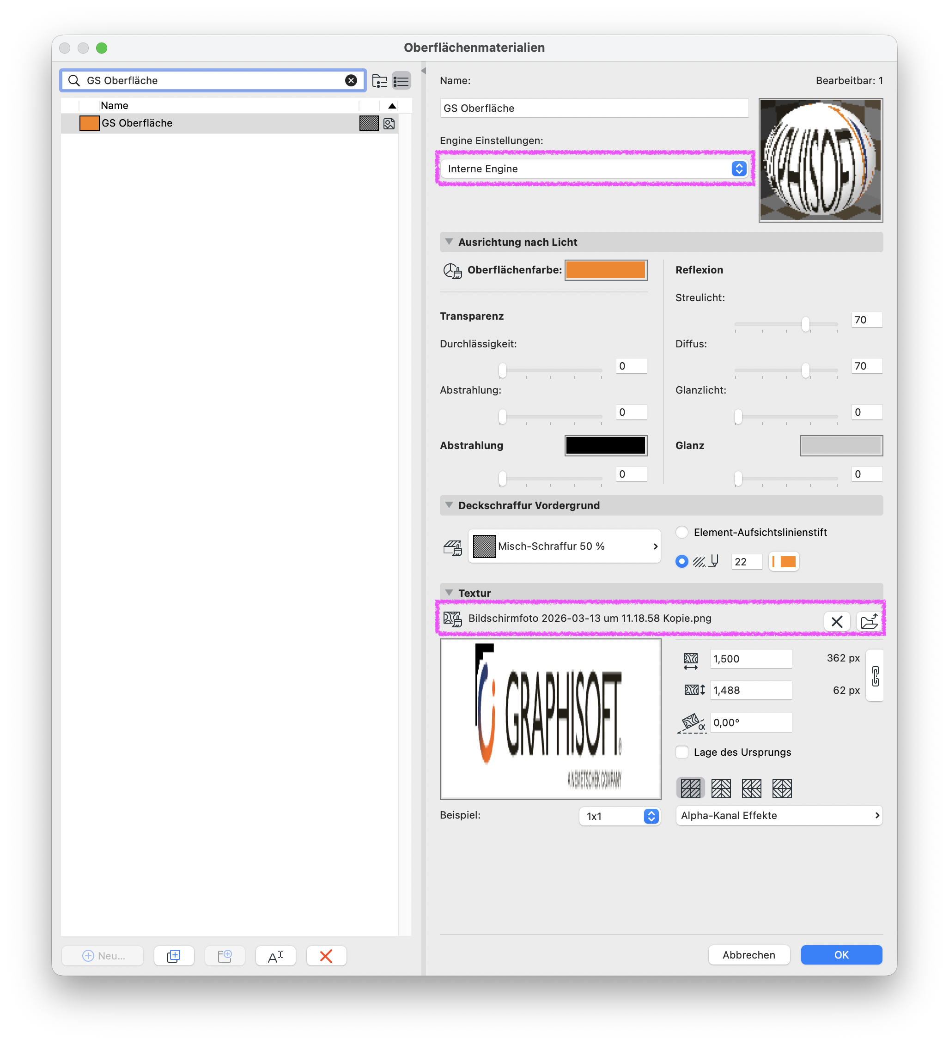This screenshot has width=949, height=1044.
Task: Open the gray Glanz color swatch
Action: click(841, 445)
